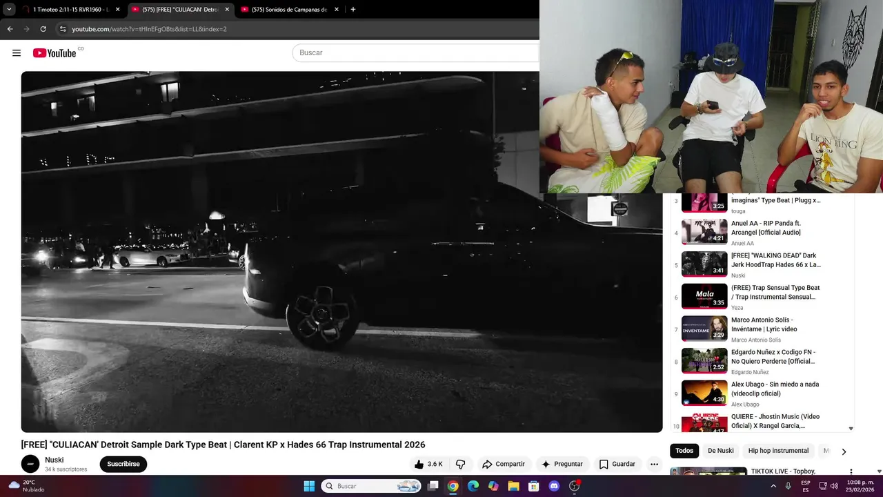
Task: Open the browser tab search dropdown
Action: [x=9, y=10]
